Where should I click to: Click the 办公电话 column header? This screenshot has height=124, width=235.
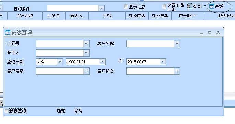point(137,16)
